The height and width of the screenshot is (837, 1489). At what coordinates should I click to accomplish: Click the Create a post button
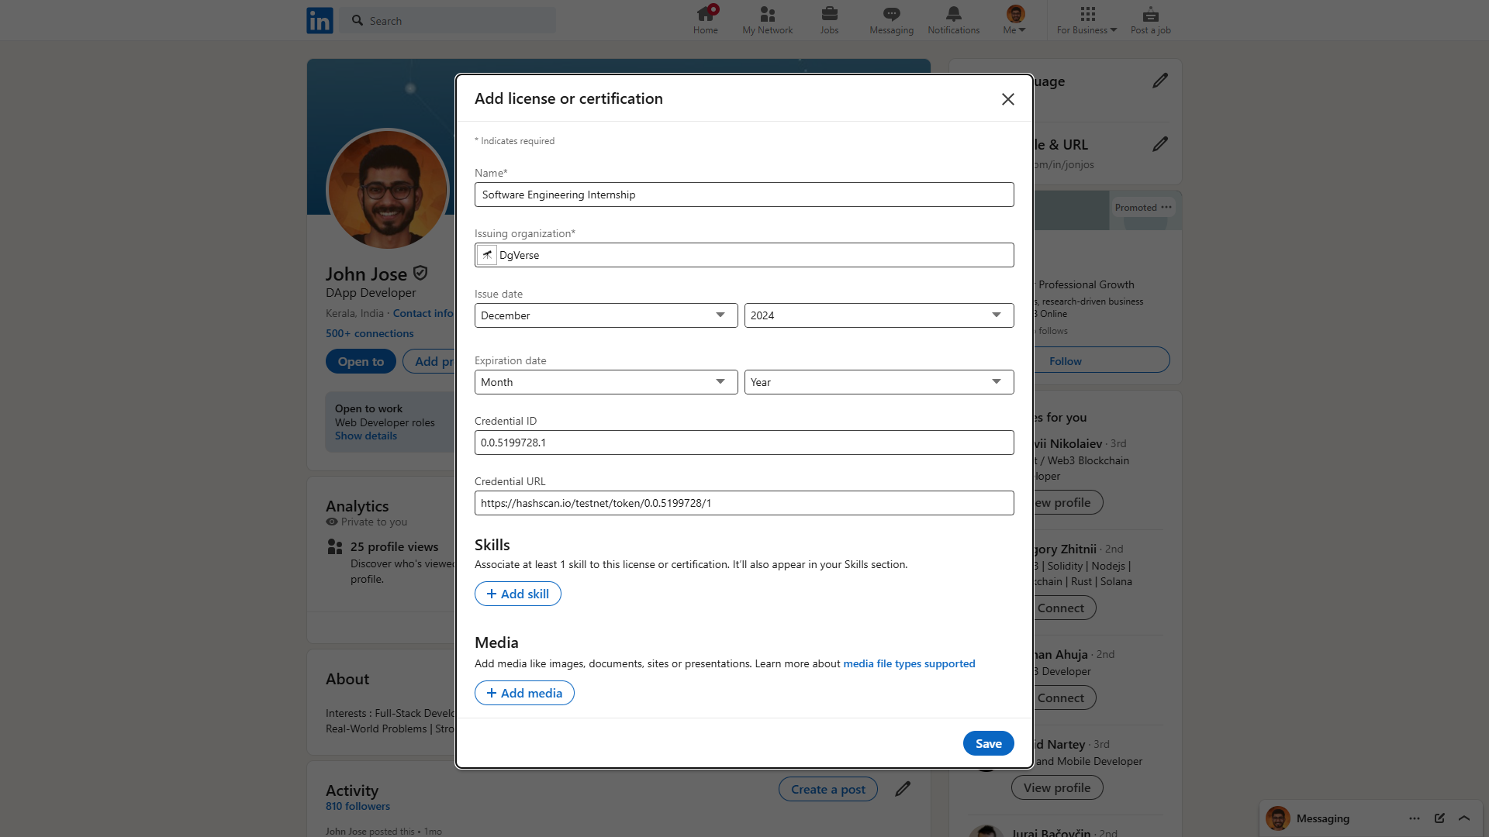pos(827,789)
